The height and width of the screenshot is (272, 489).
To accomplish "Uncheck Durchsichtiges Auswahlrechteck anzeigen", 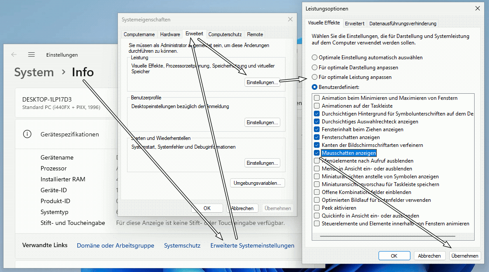I will [317, 121].
